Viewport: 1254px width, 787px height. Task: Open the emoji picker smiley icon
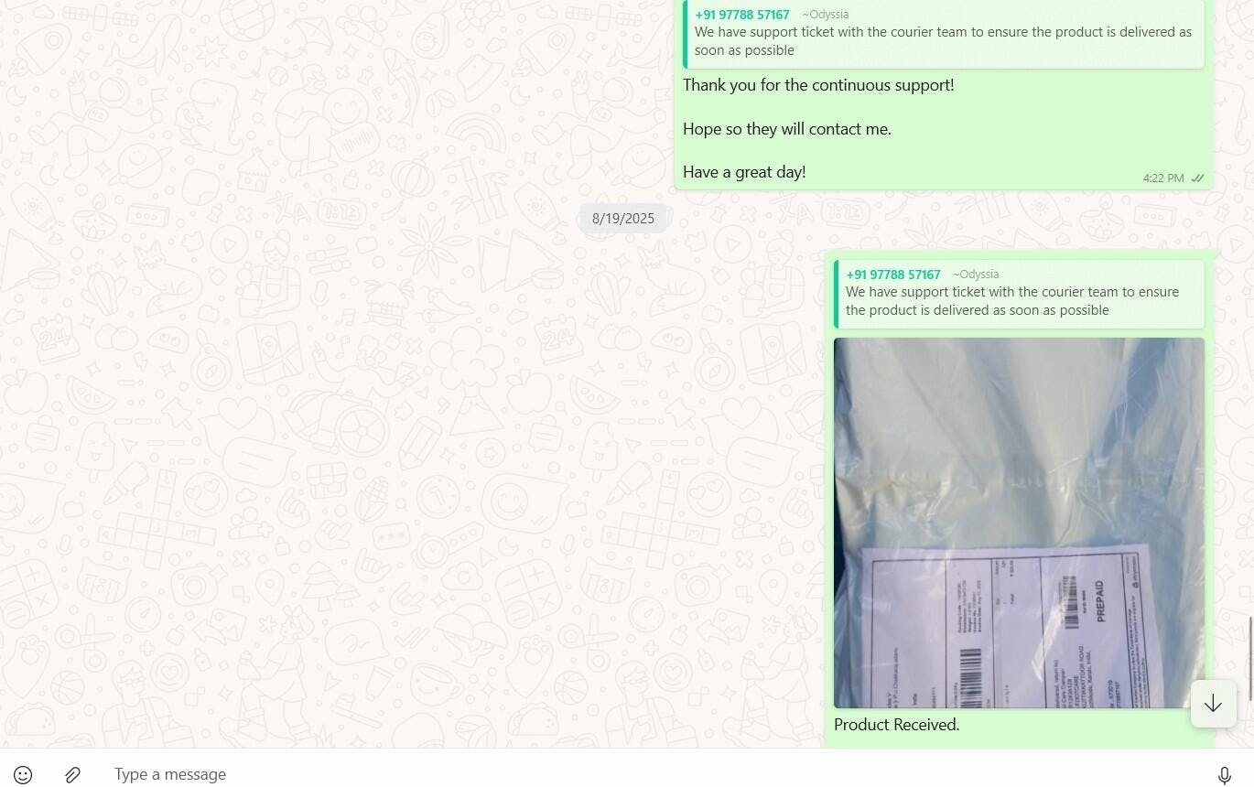click(x=23, y=775)
